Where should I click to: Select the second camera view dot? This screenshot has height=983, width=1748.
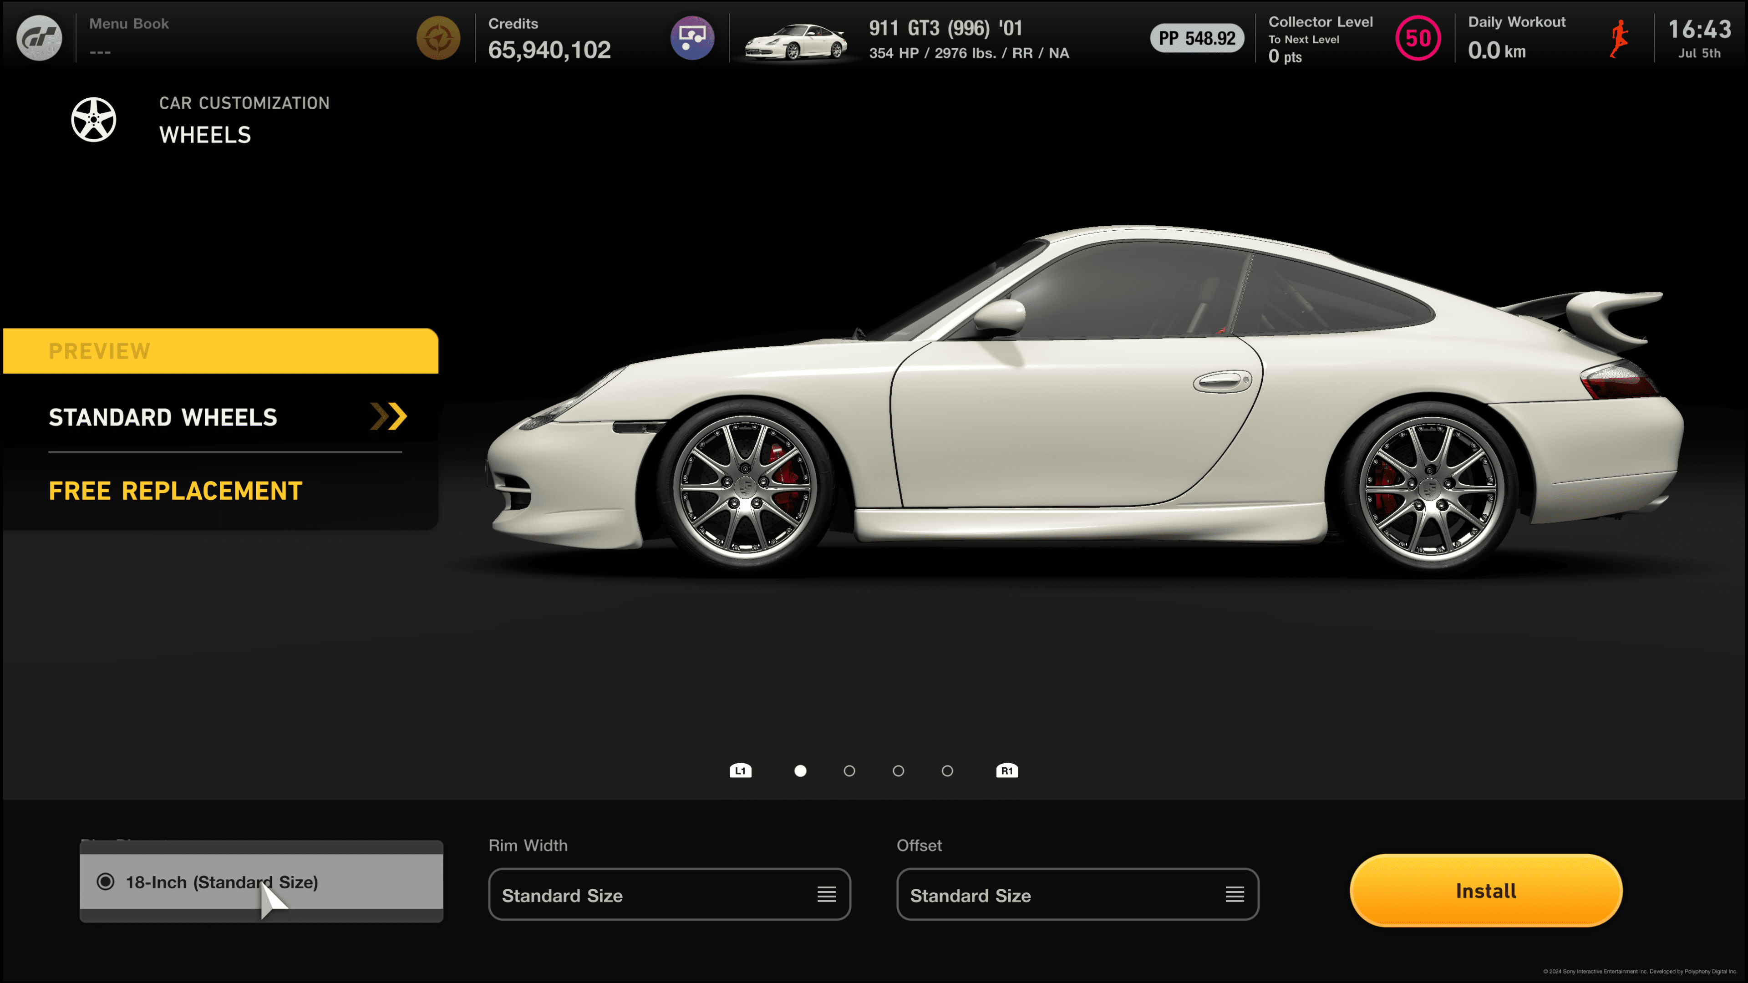(x=849, y=770)
